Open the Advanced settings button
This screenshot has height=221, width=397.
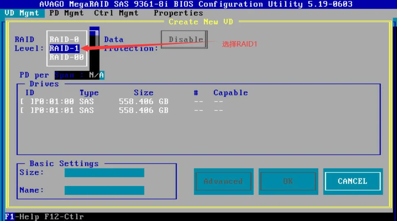pyautogui.click(x=224, y=181)
